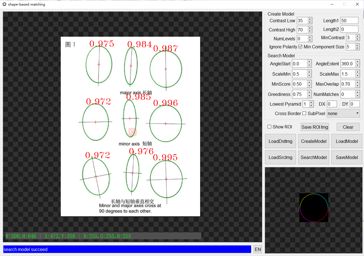Click the LoadSrcImg button
Image resolution: width=364 pixels, height=256 pixels.
[x=280, y=157]
